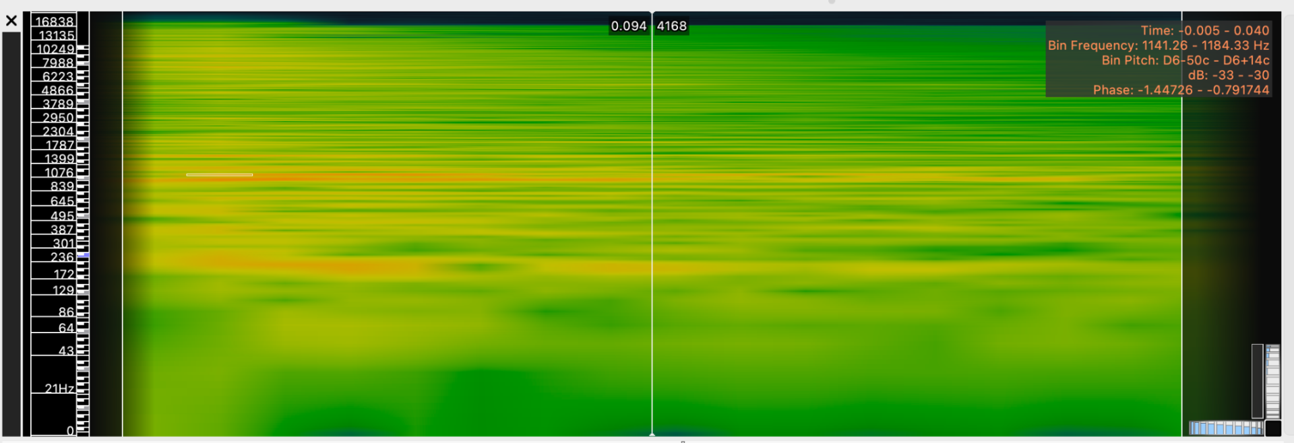This screenshot has height=443, width=1294.
Task: Click the 1399 frequency scale label
Action: pos(59,159)
